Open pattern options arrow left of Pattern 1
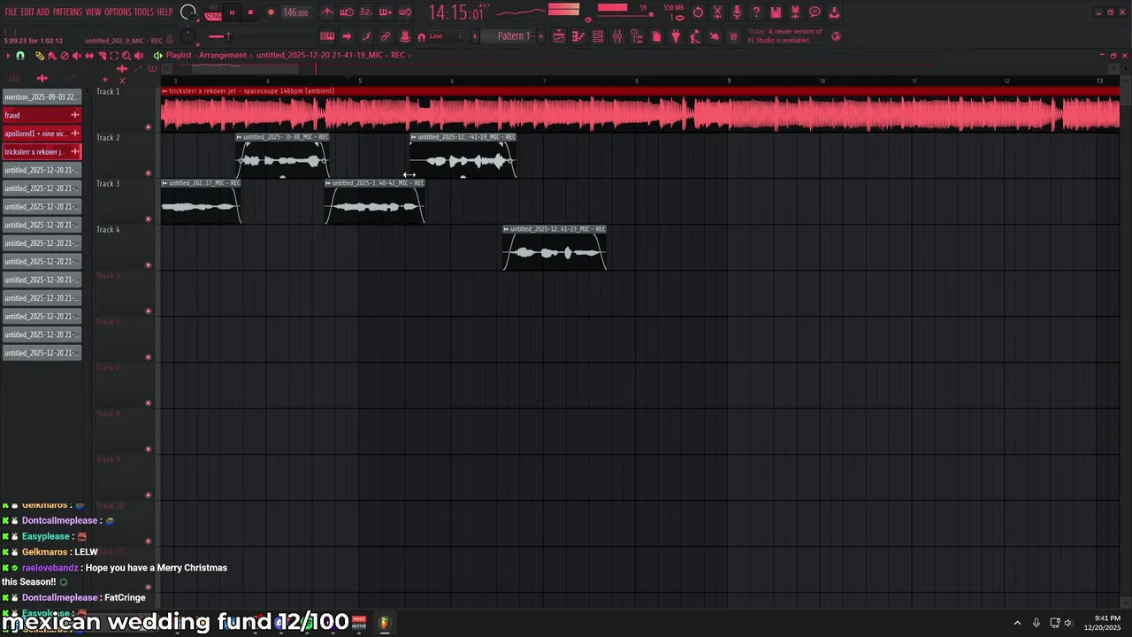The height and width of the screenshot is (637, 1132). (x=475, y=36)
